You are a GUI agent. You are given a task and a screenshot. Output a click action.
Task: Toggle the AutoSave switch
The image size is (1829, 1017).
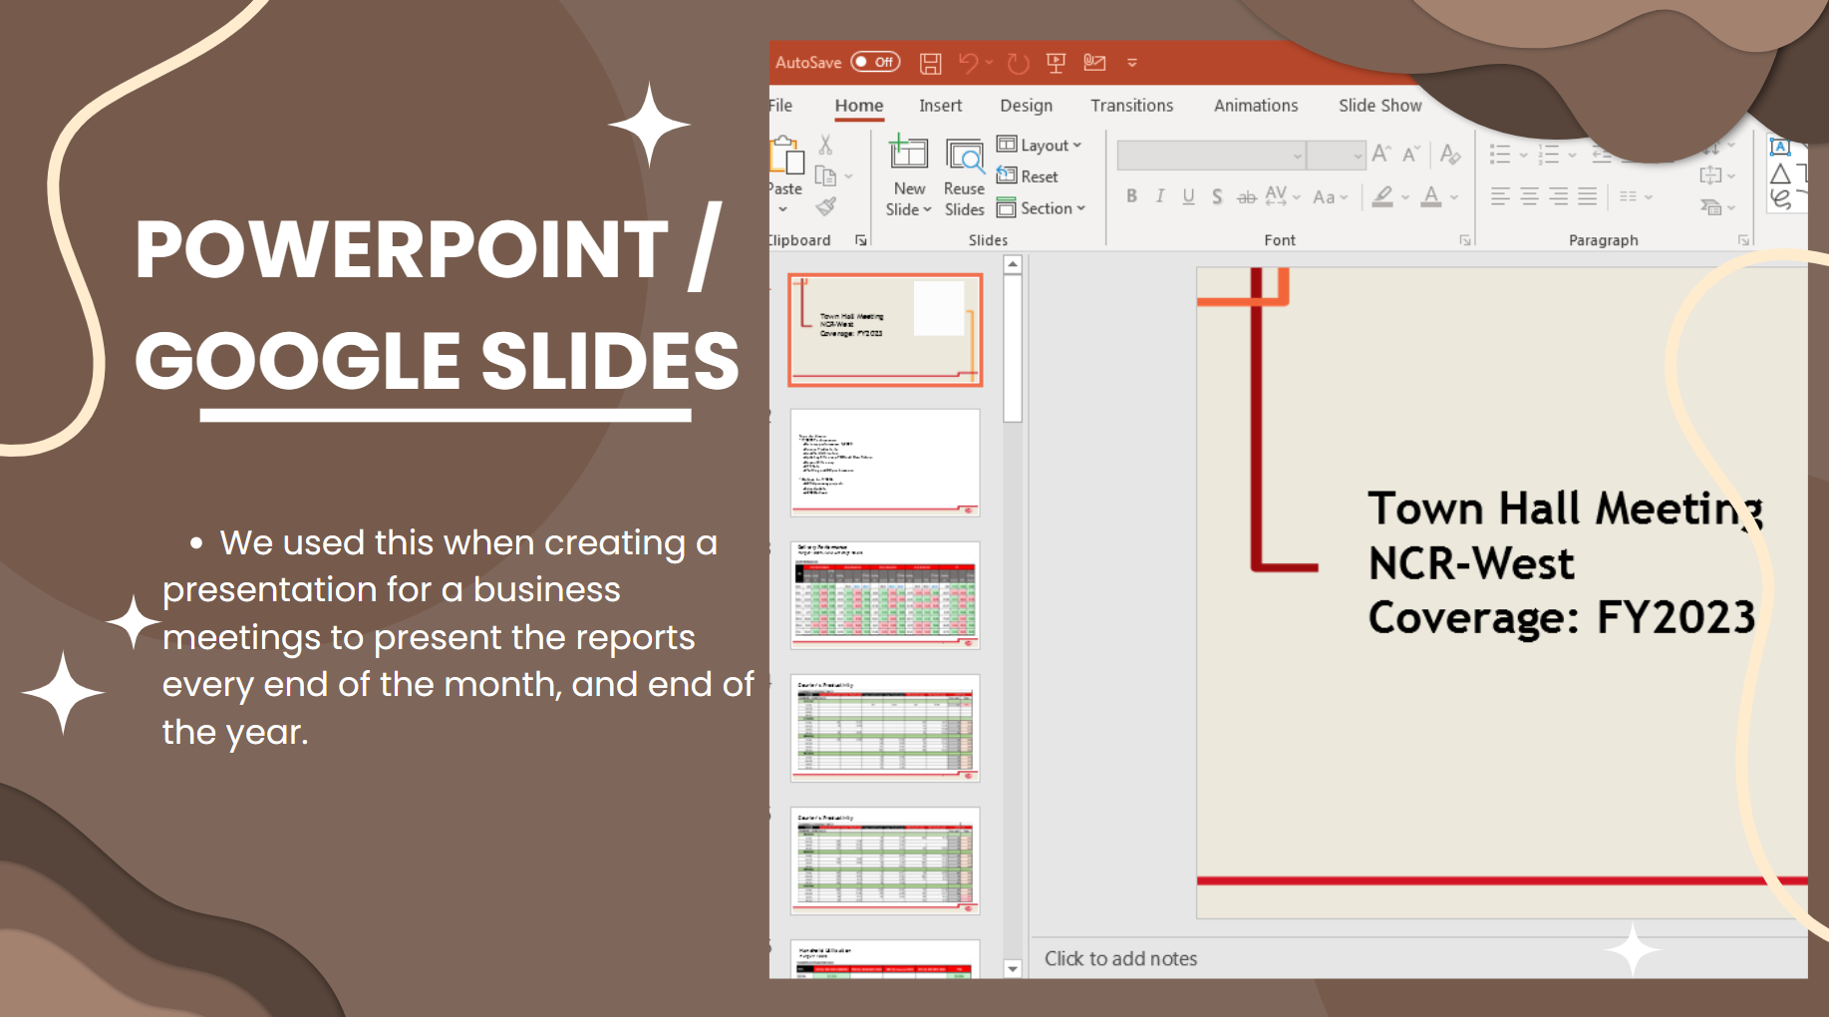pos(875,62)
